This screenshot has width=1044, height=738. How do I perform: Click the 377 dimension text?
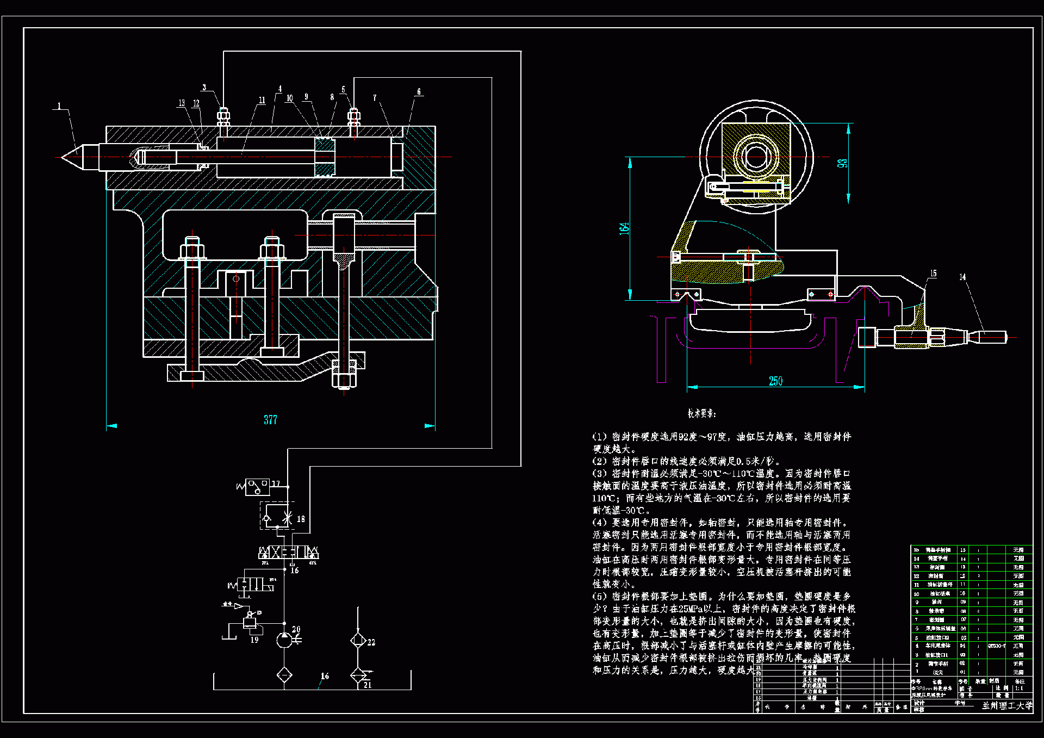tap(270, 420)
